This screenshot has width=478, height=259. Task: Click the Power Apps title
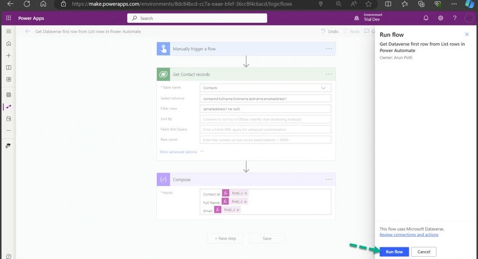[x=31, y=18]
